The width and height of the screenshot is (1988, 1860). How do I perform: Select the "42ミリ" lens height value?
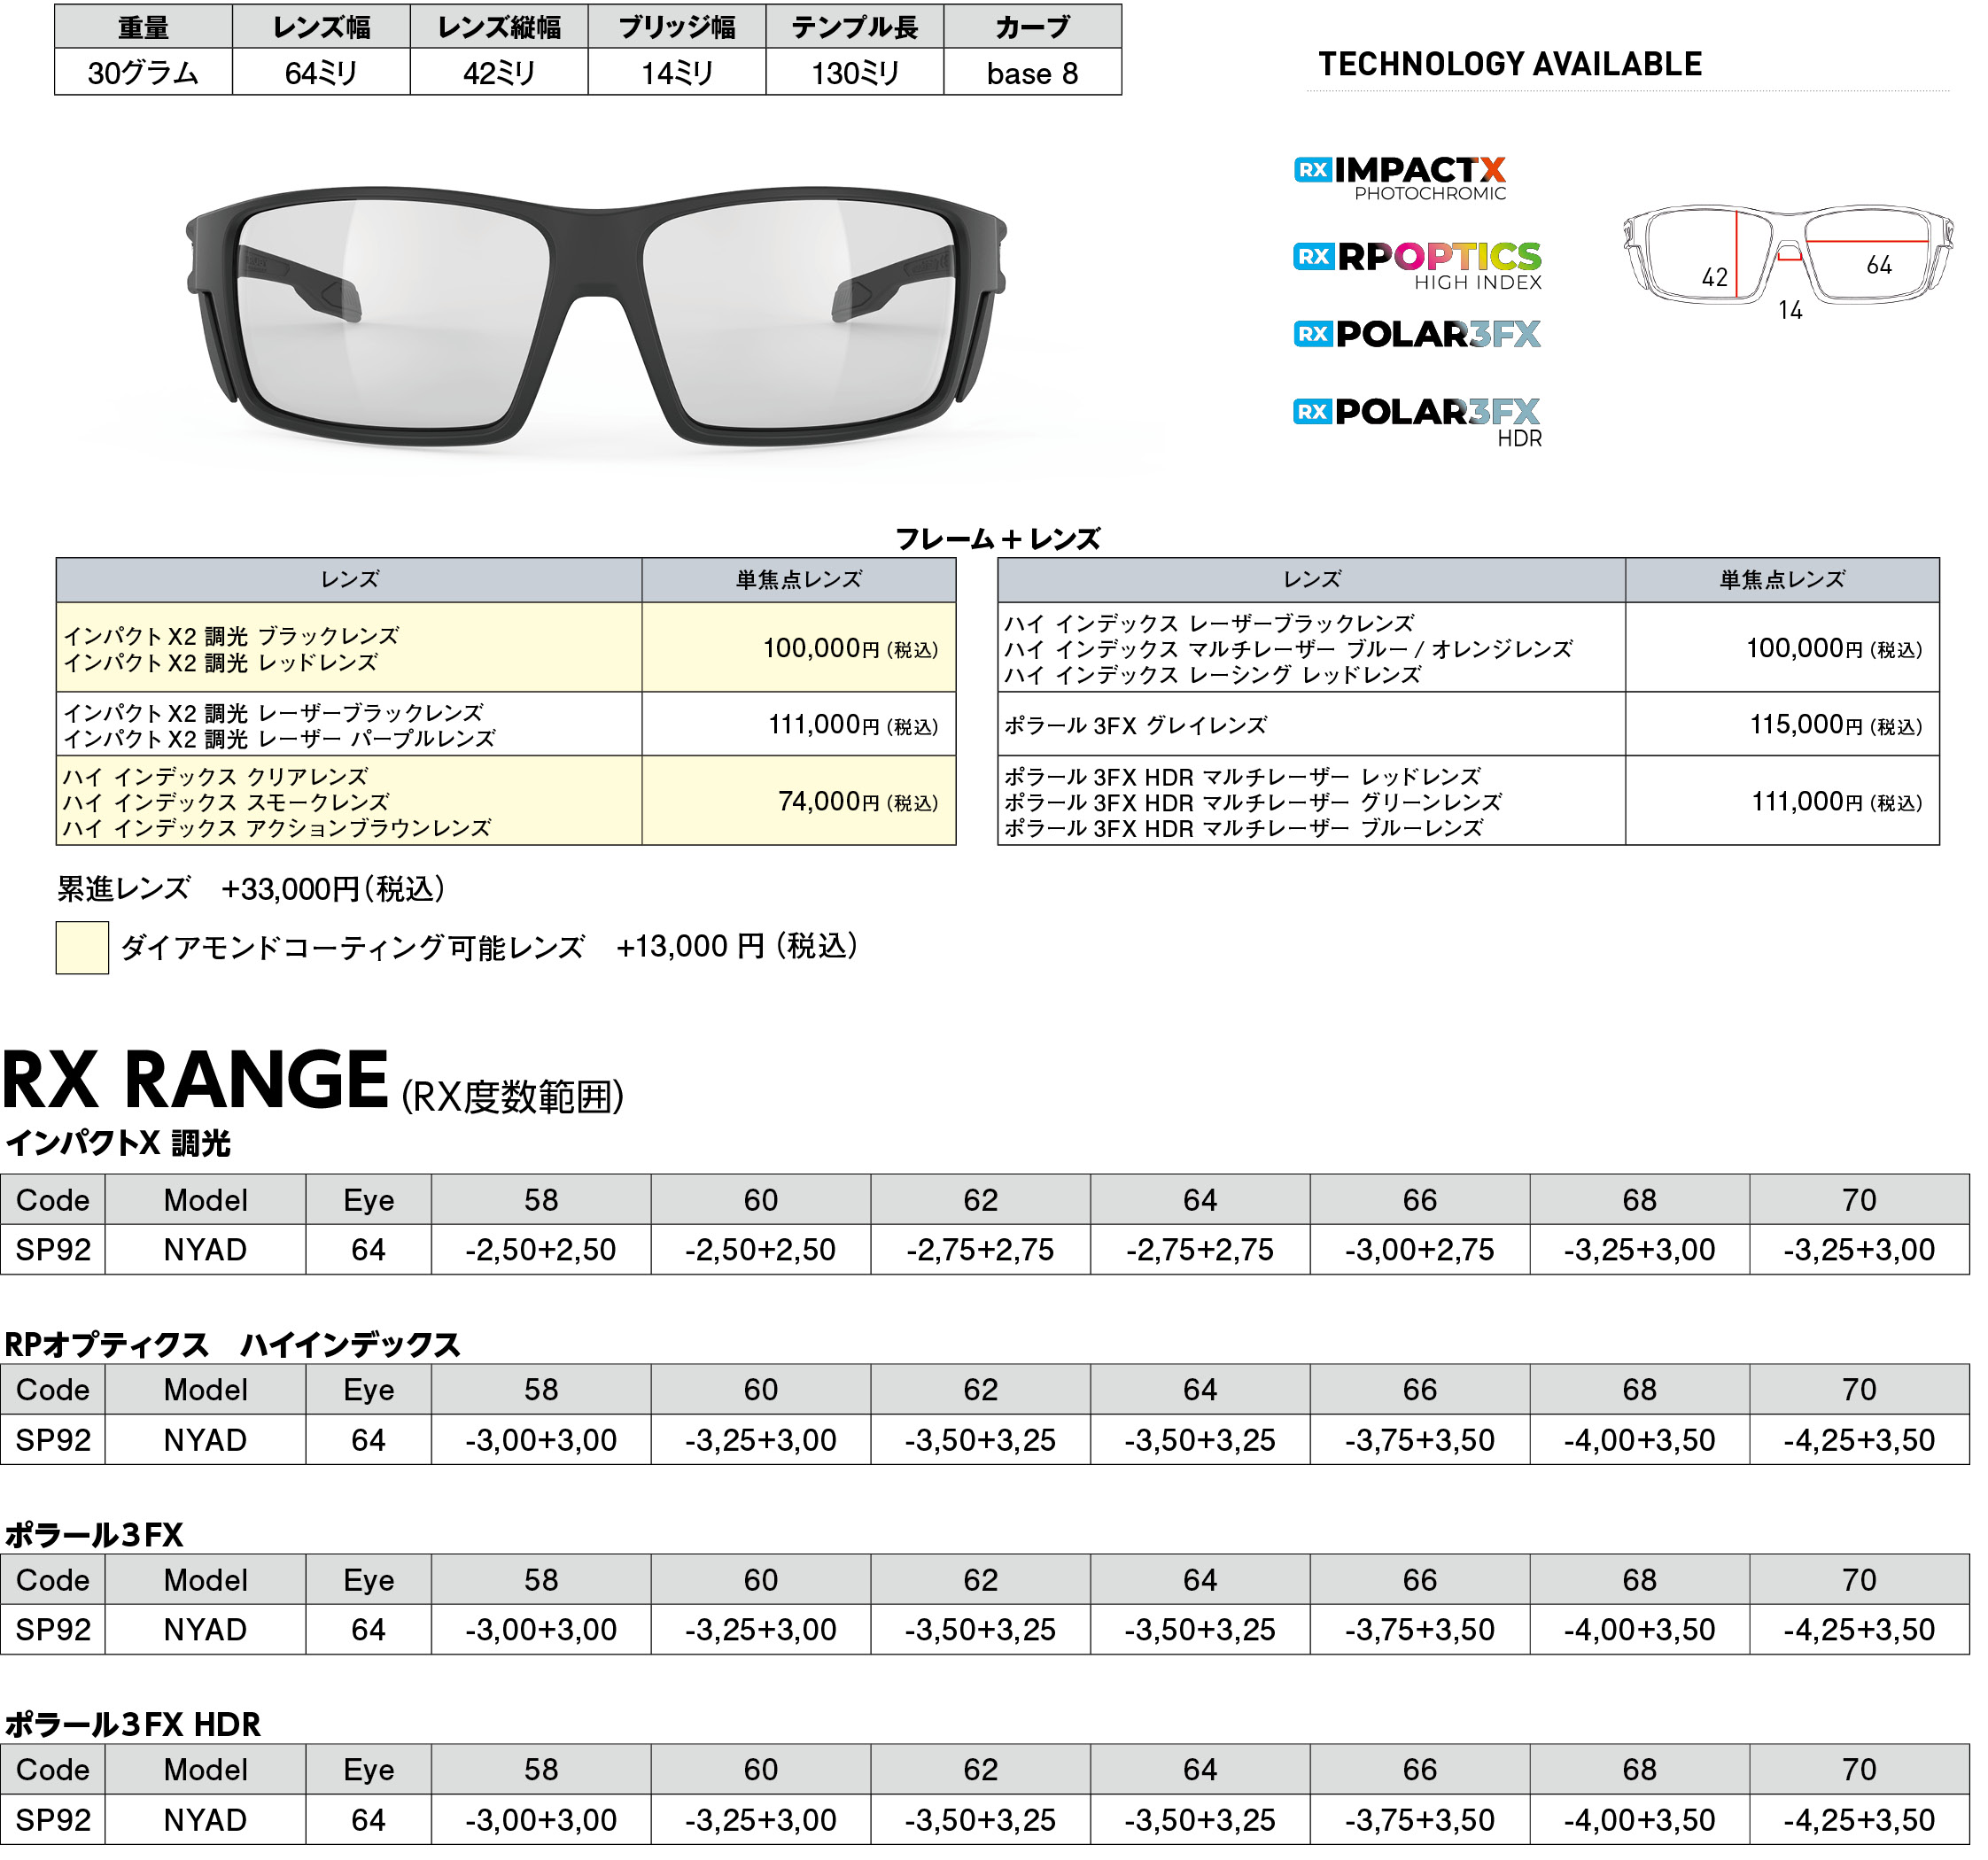[x=499, y=73]
